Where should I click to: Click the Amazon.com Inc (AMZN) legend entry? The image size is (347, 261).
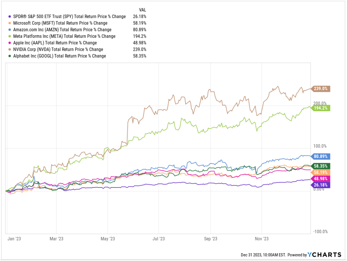coord(62,30)
